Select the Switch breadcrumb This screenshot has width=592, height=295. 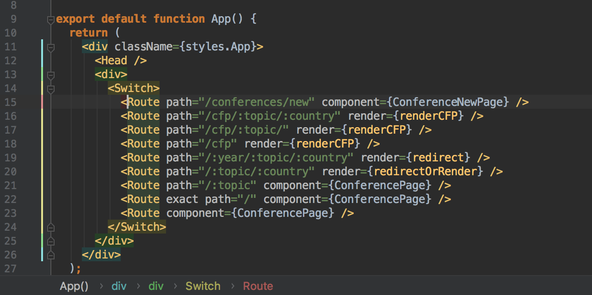pos(203,286)
